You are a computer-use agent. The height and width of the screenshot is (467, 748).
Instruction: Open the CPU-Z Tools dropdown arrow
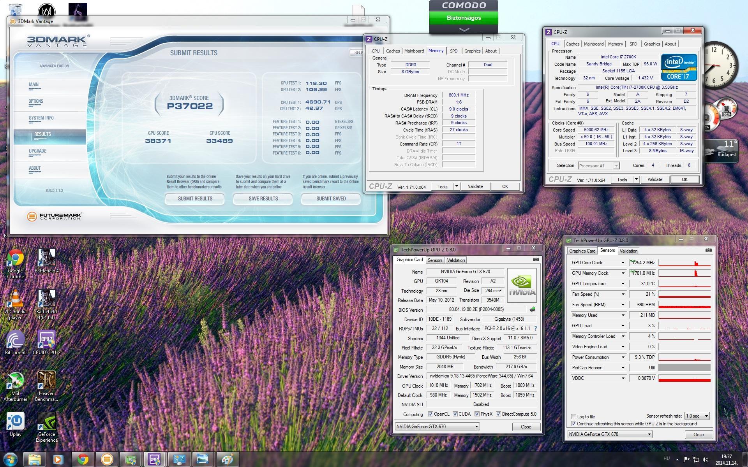pyautogui.click(x=457, y=186)
